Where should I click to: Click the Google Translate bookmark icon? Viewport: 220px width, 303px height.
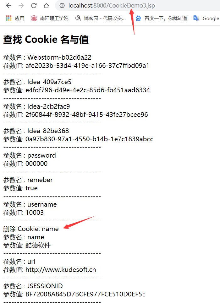pyautogui.click(x=196, y=18)
